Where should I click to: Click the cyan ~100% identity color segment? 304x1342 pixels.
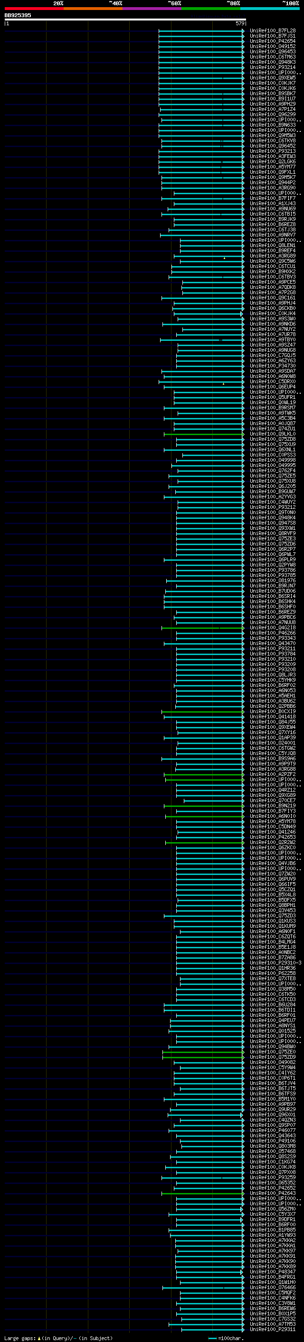pyautogui.click(x=270, y=9)
